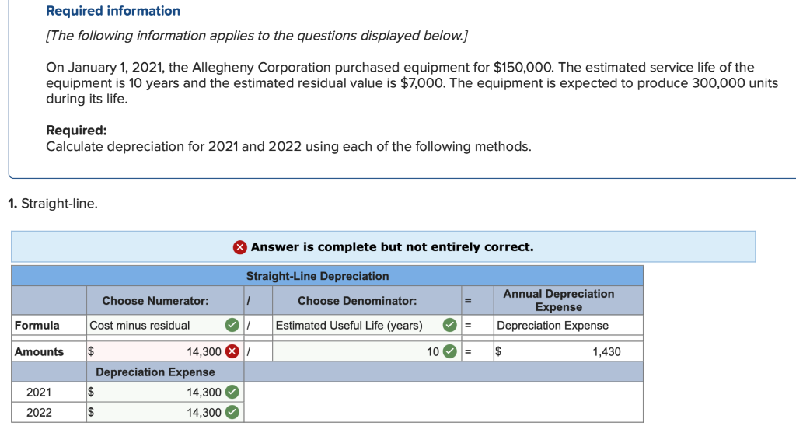Click the Answer is complete status banner text
This screenshot has height=433, width=796.
tap(392, 247)
